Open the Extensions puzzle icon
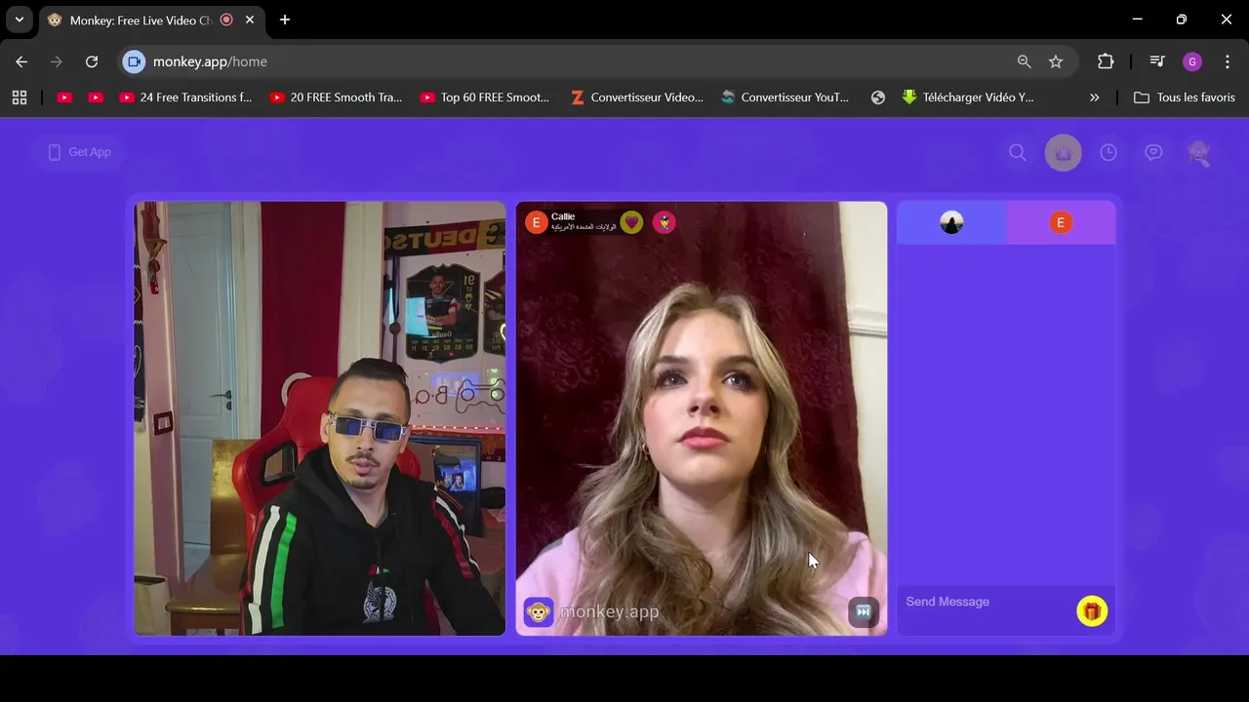 (1106, 61)
